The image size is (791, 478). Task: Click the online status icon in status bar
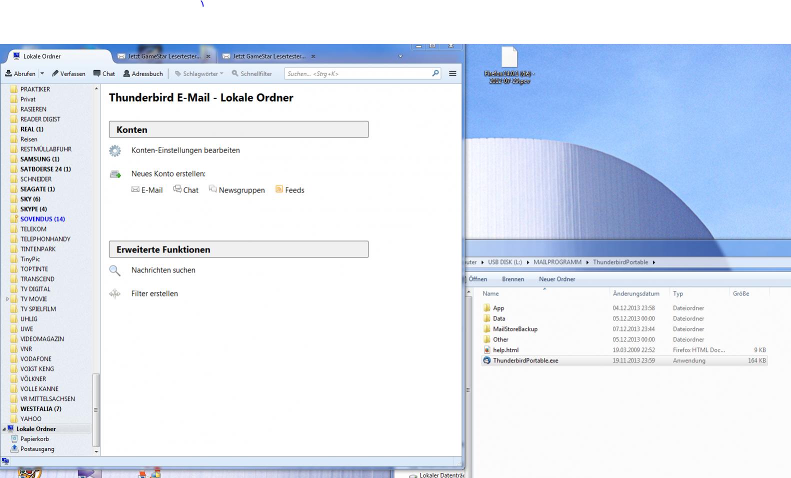click(x=5, y=461)
